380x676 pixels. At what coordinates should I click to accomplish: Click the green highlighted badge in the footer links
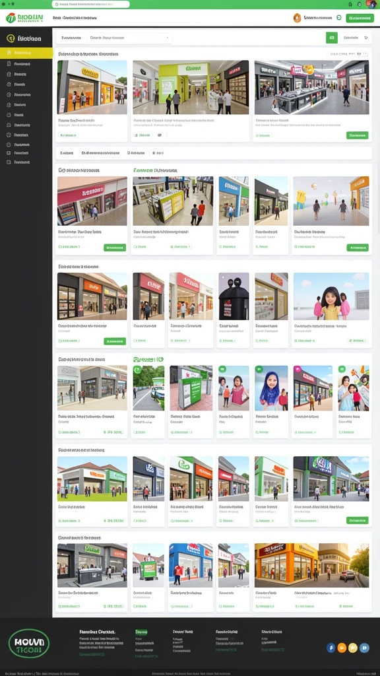(x=141, y=632)
